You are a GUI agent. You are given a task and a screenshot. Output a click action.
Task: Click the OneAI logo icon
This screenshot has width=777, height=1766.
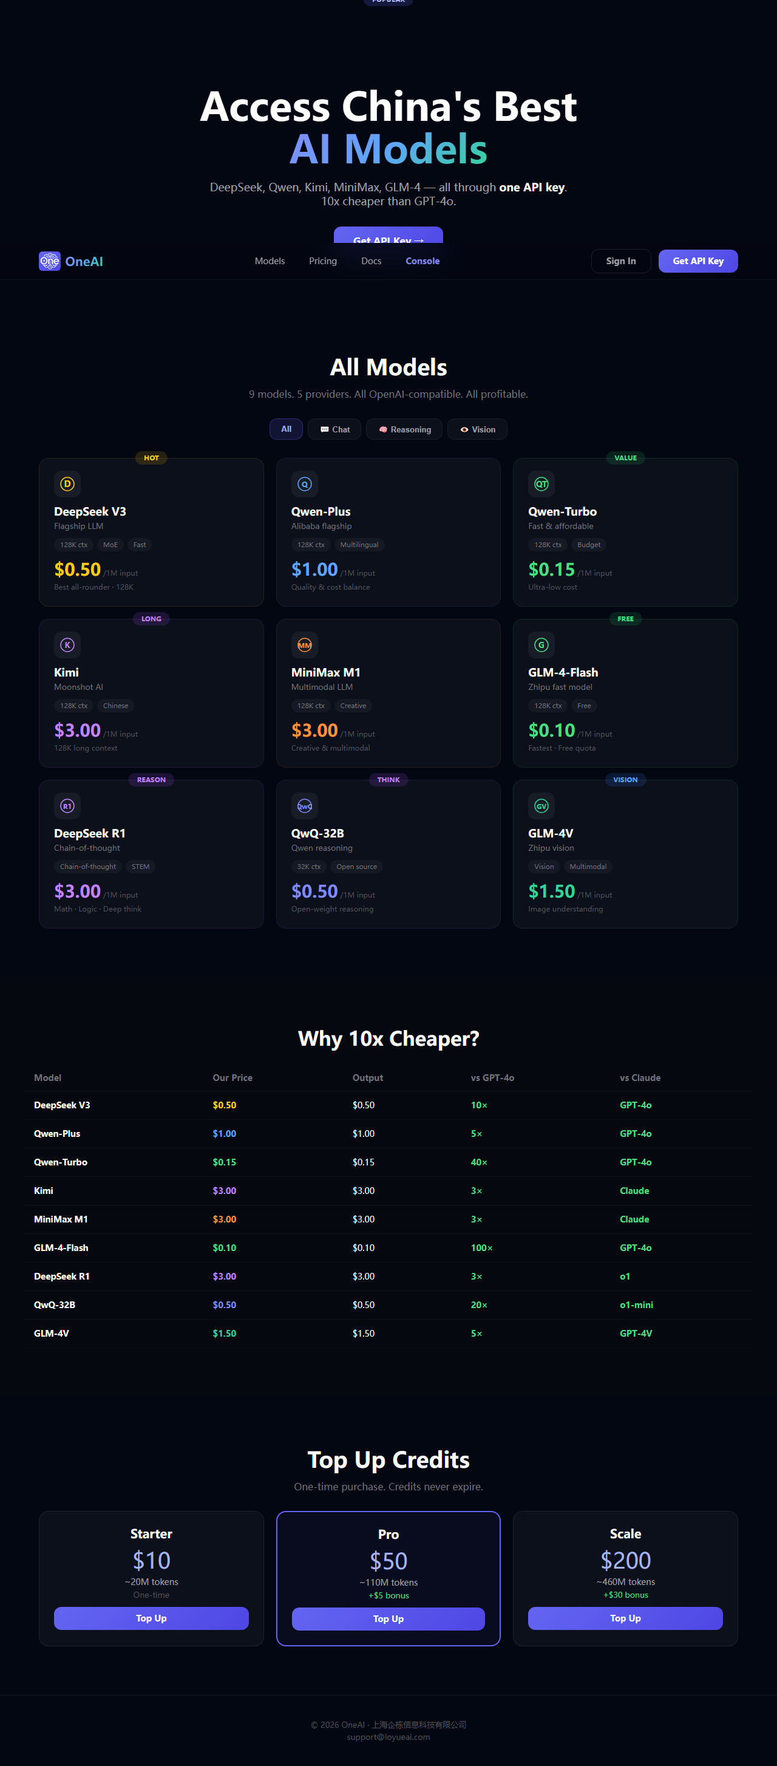point(49,261)
